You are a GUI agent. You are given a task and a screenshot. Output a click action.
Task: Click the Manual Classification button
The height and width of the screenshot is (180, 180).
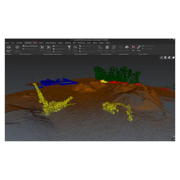pos(31,46)
